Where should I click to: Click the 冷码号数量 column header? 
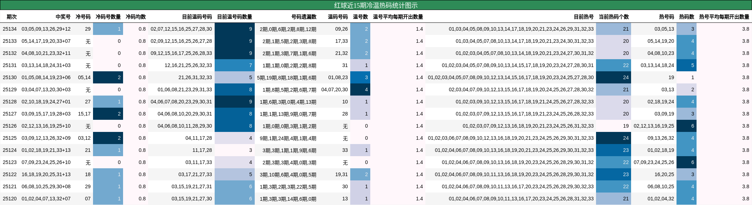(x=108, y=17)
